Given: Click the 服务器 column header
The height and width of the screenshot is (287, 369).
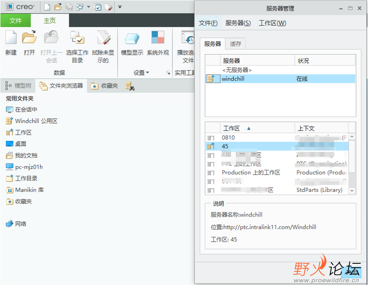Looking at the screenshot, I should [258, 61].
